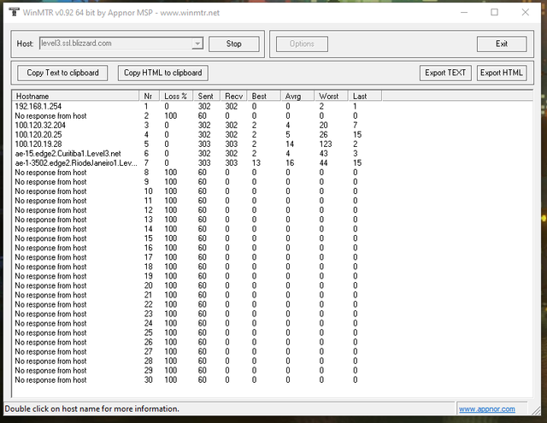Open the Options button

[302, 44]
